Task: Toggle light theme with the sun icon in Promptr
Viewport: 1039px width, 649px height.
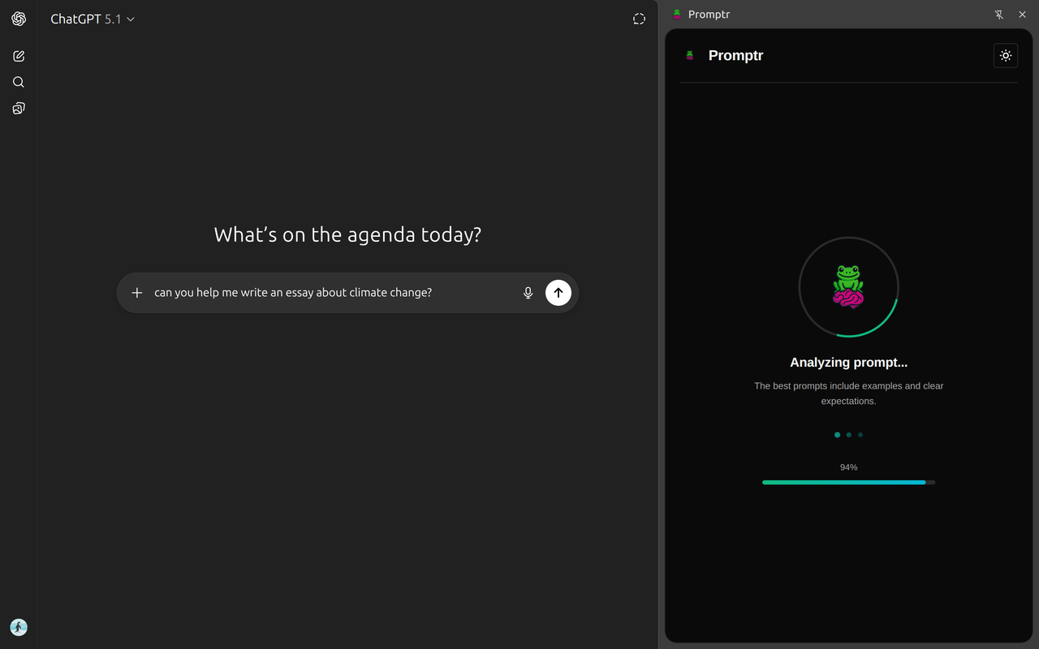Action: (1006, 55)
